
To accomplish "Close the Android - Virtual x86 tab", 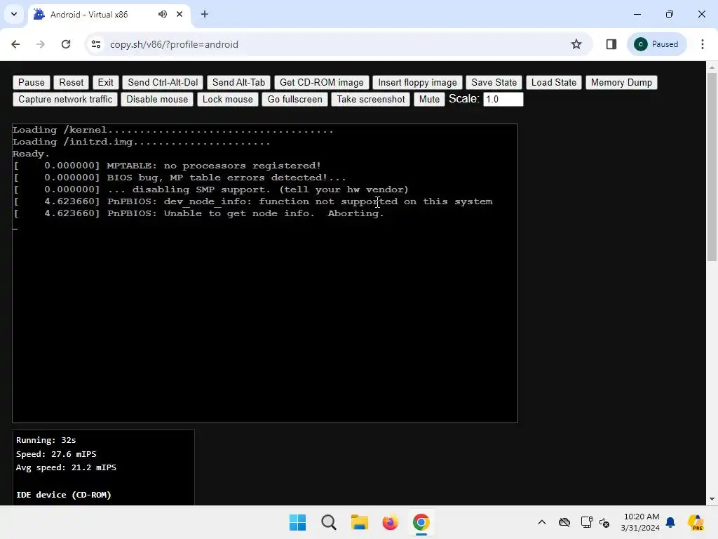I will tap(179, 14).
